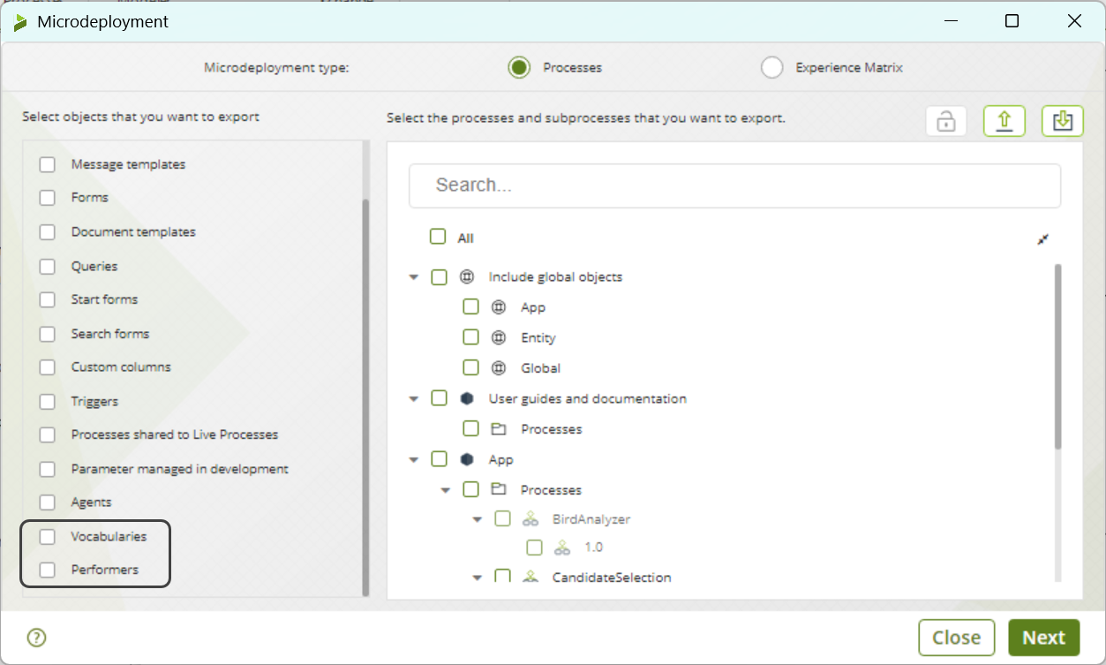Click the collapse tree arrows icon
The width and height of the screenshot is (1106, 665).
[x=1042, y=239]
